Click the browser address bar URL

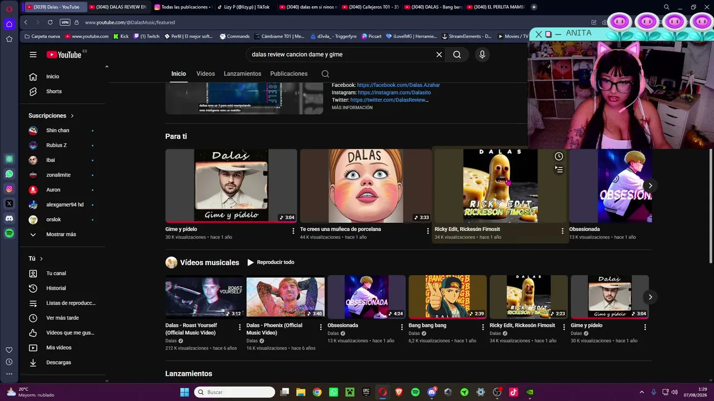pos(130,22)
